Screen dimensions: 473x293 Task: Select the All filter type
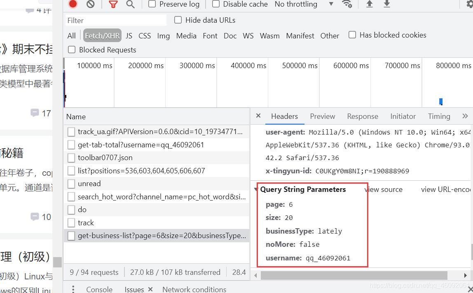coord(72,35)
